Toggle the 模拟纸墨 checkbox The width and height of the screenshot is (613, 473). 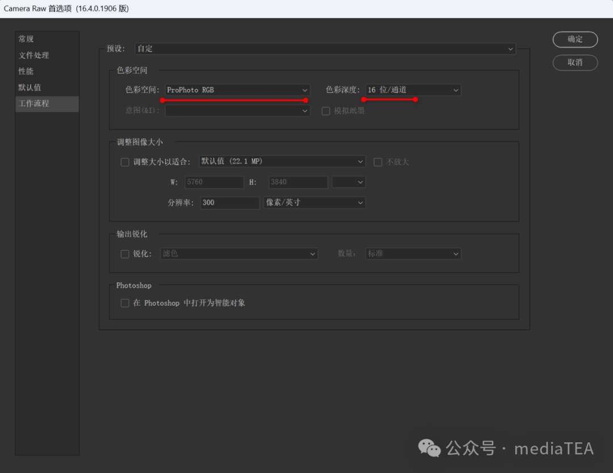click(326, 111)
